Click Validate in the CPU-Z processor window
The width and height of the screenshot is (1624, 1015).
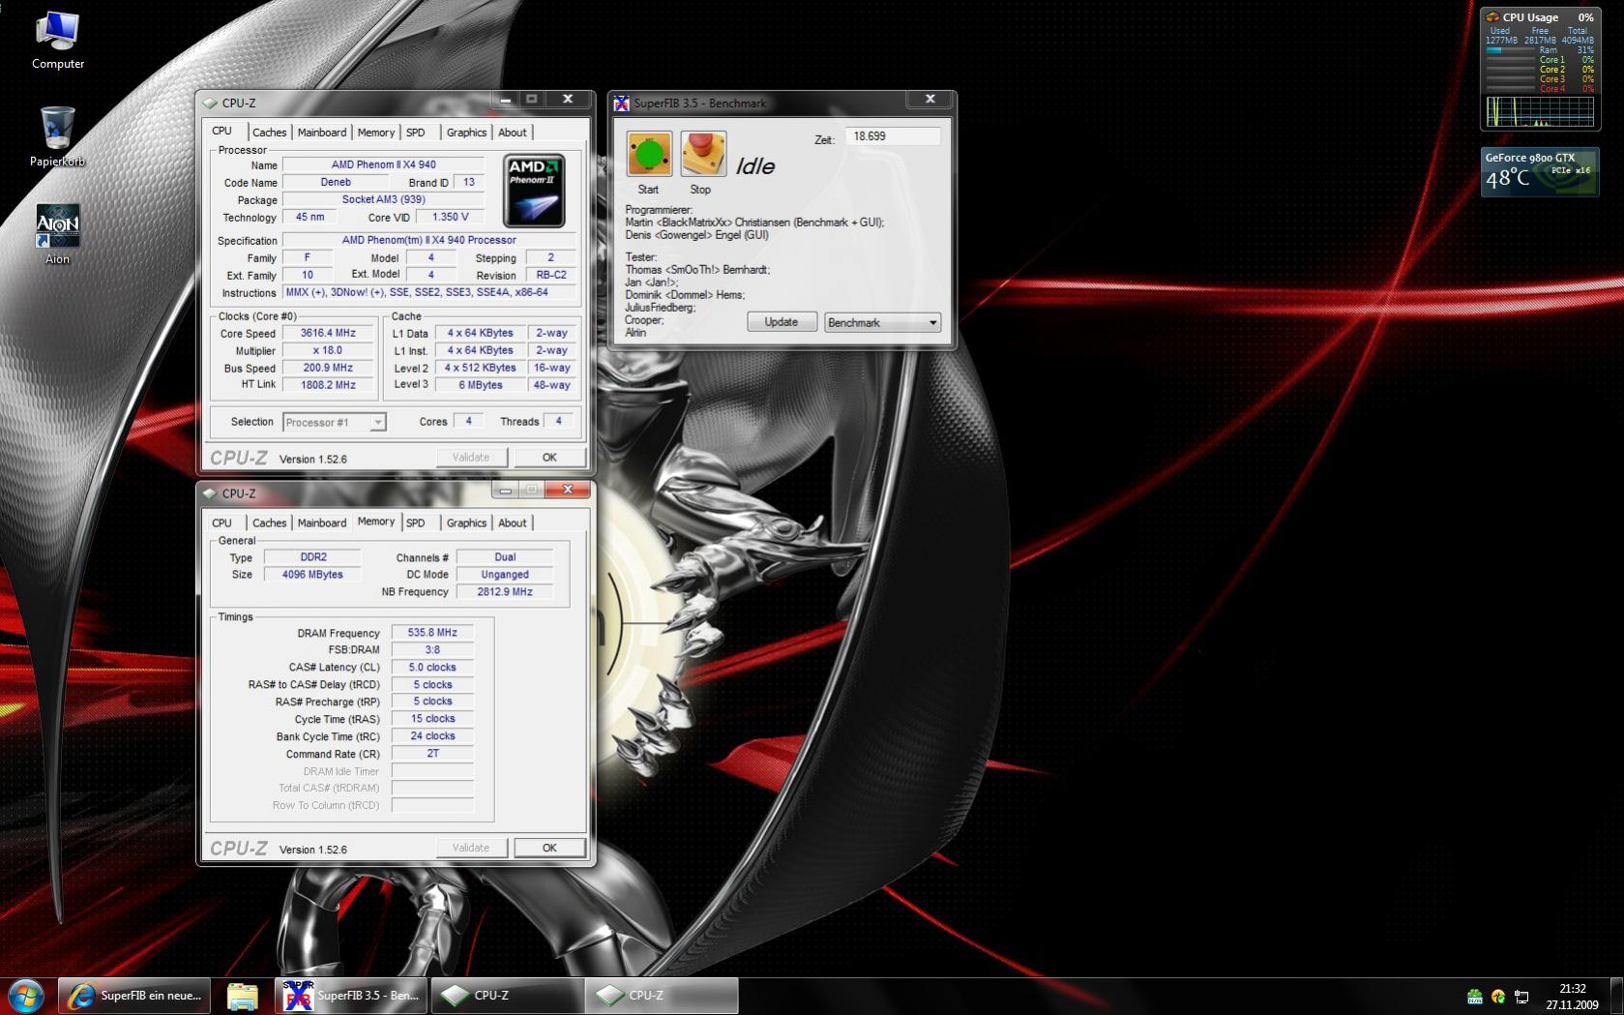[471, 458]
